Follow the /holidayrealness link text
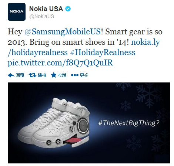 38,52
